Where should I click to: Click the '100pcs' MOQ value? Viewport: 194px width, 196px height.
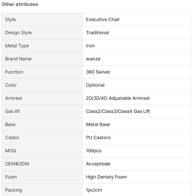click(x=94, y=151)
